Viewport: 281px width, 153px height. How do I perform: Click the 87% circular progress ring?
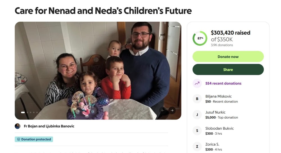pos(200,38)
